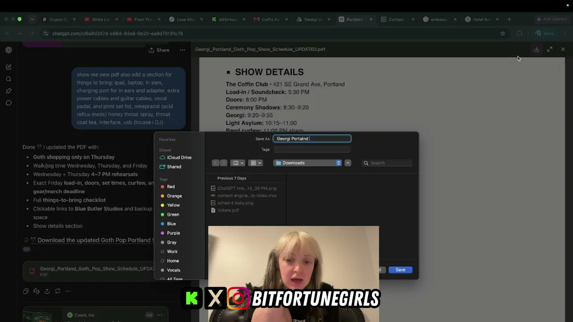Viewport: 573px width, 322px height.
Task: Click the Download the updated Goth Pop link
Action: click(95, 240)
